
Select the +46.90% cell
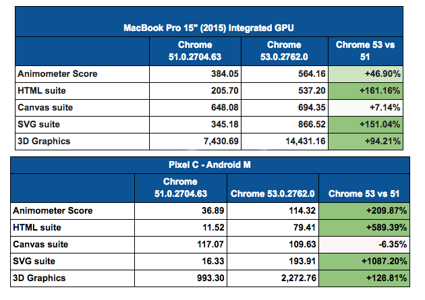[366, 74]
